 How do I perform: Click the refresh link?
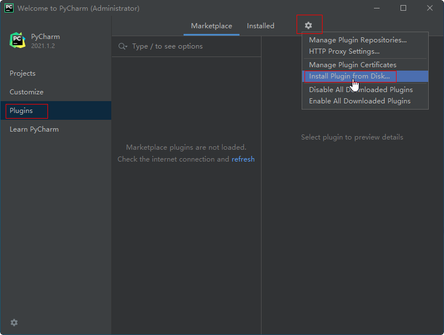243,159
